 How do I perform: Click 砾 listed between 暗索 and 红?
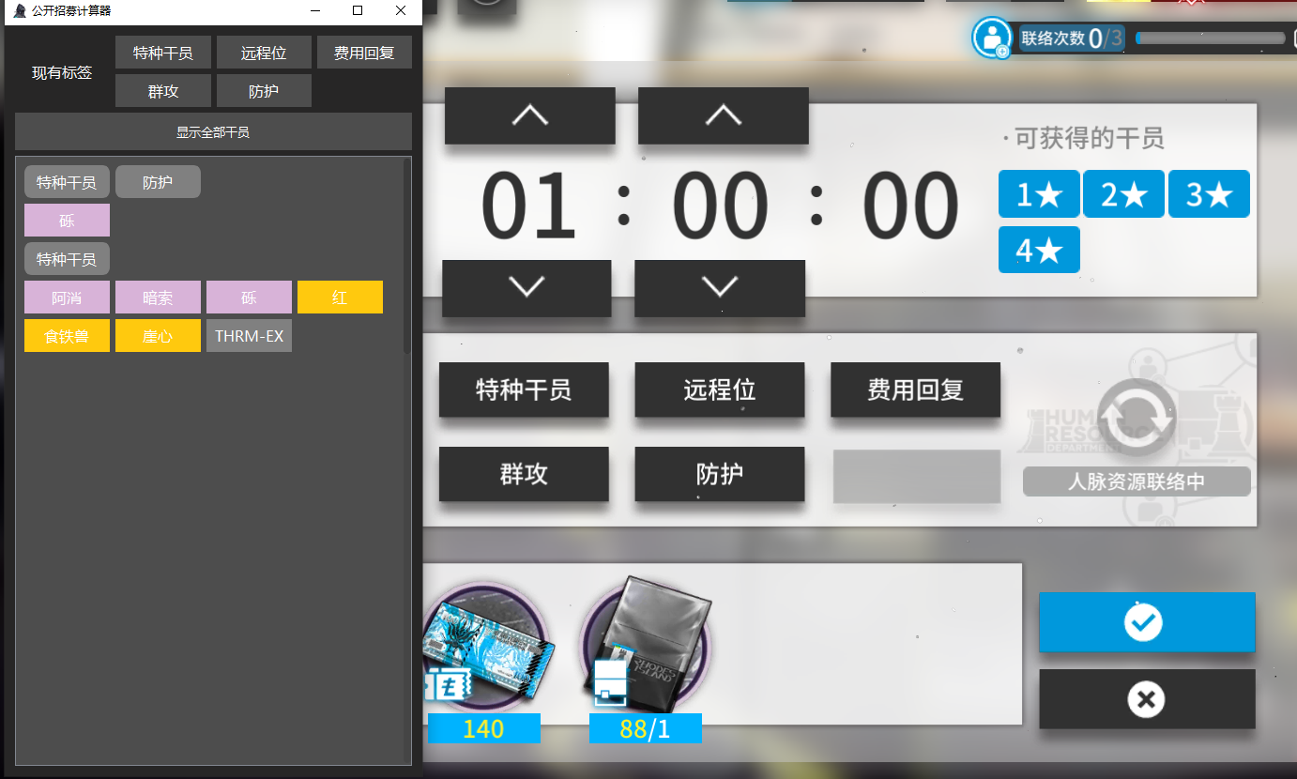point(249,298)
